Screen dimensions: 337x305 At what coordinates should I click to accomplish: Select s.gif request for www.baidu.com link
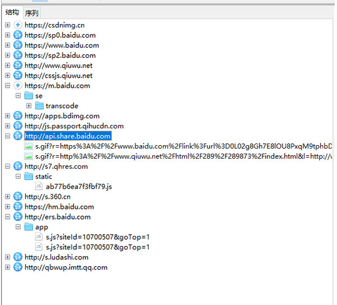pos(184,146)
